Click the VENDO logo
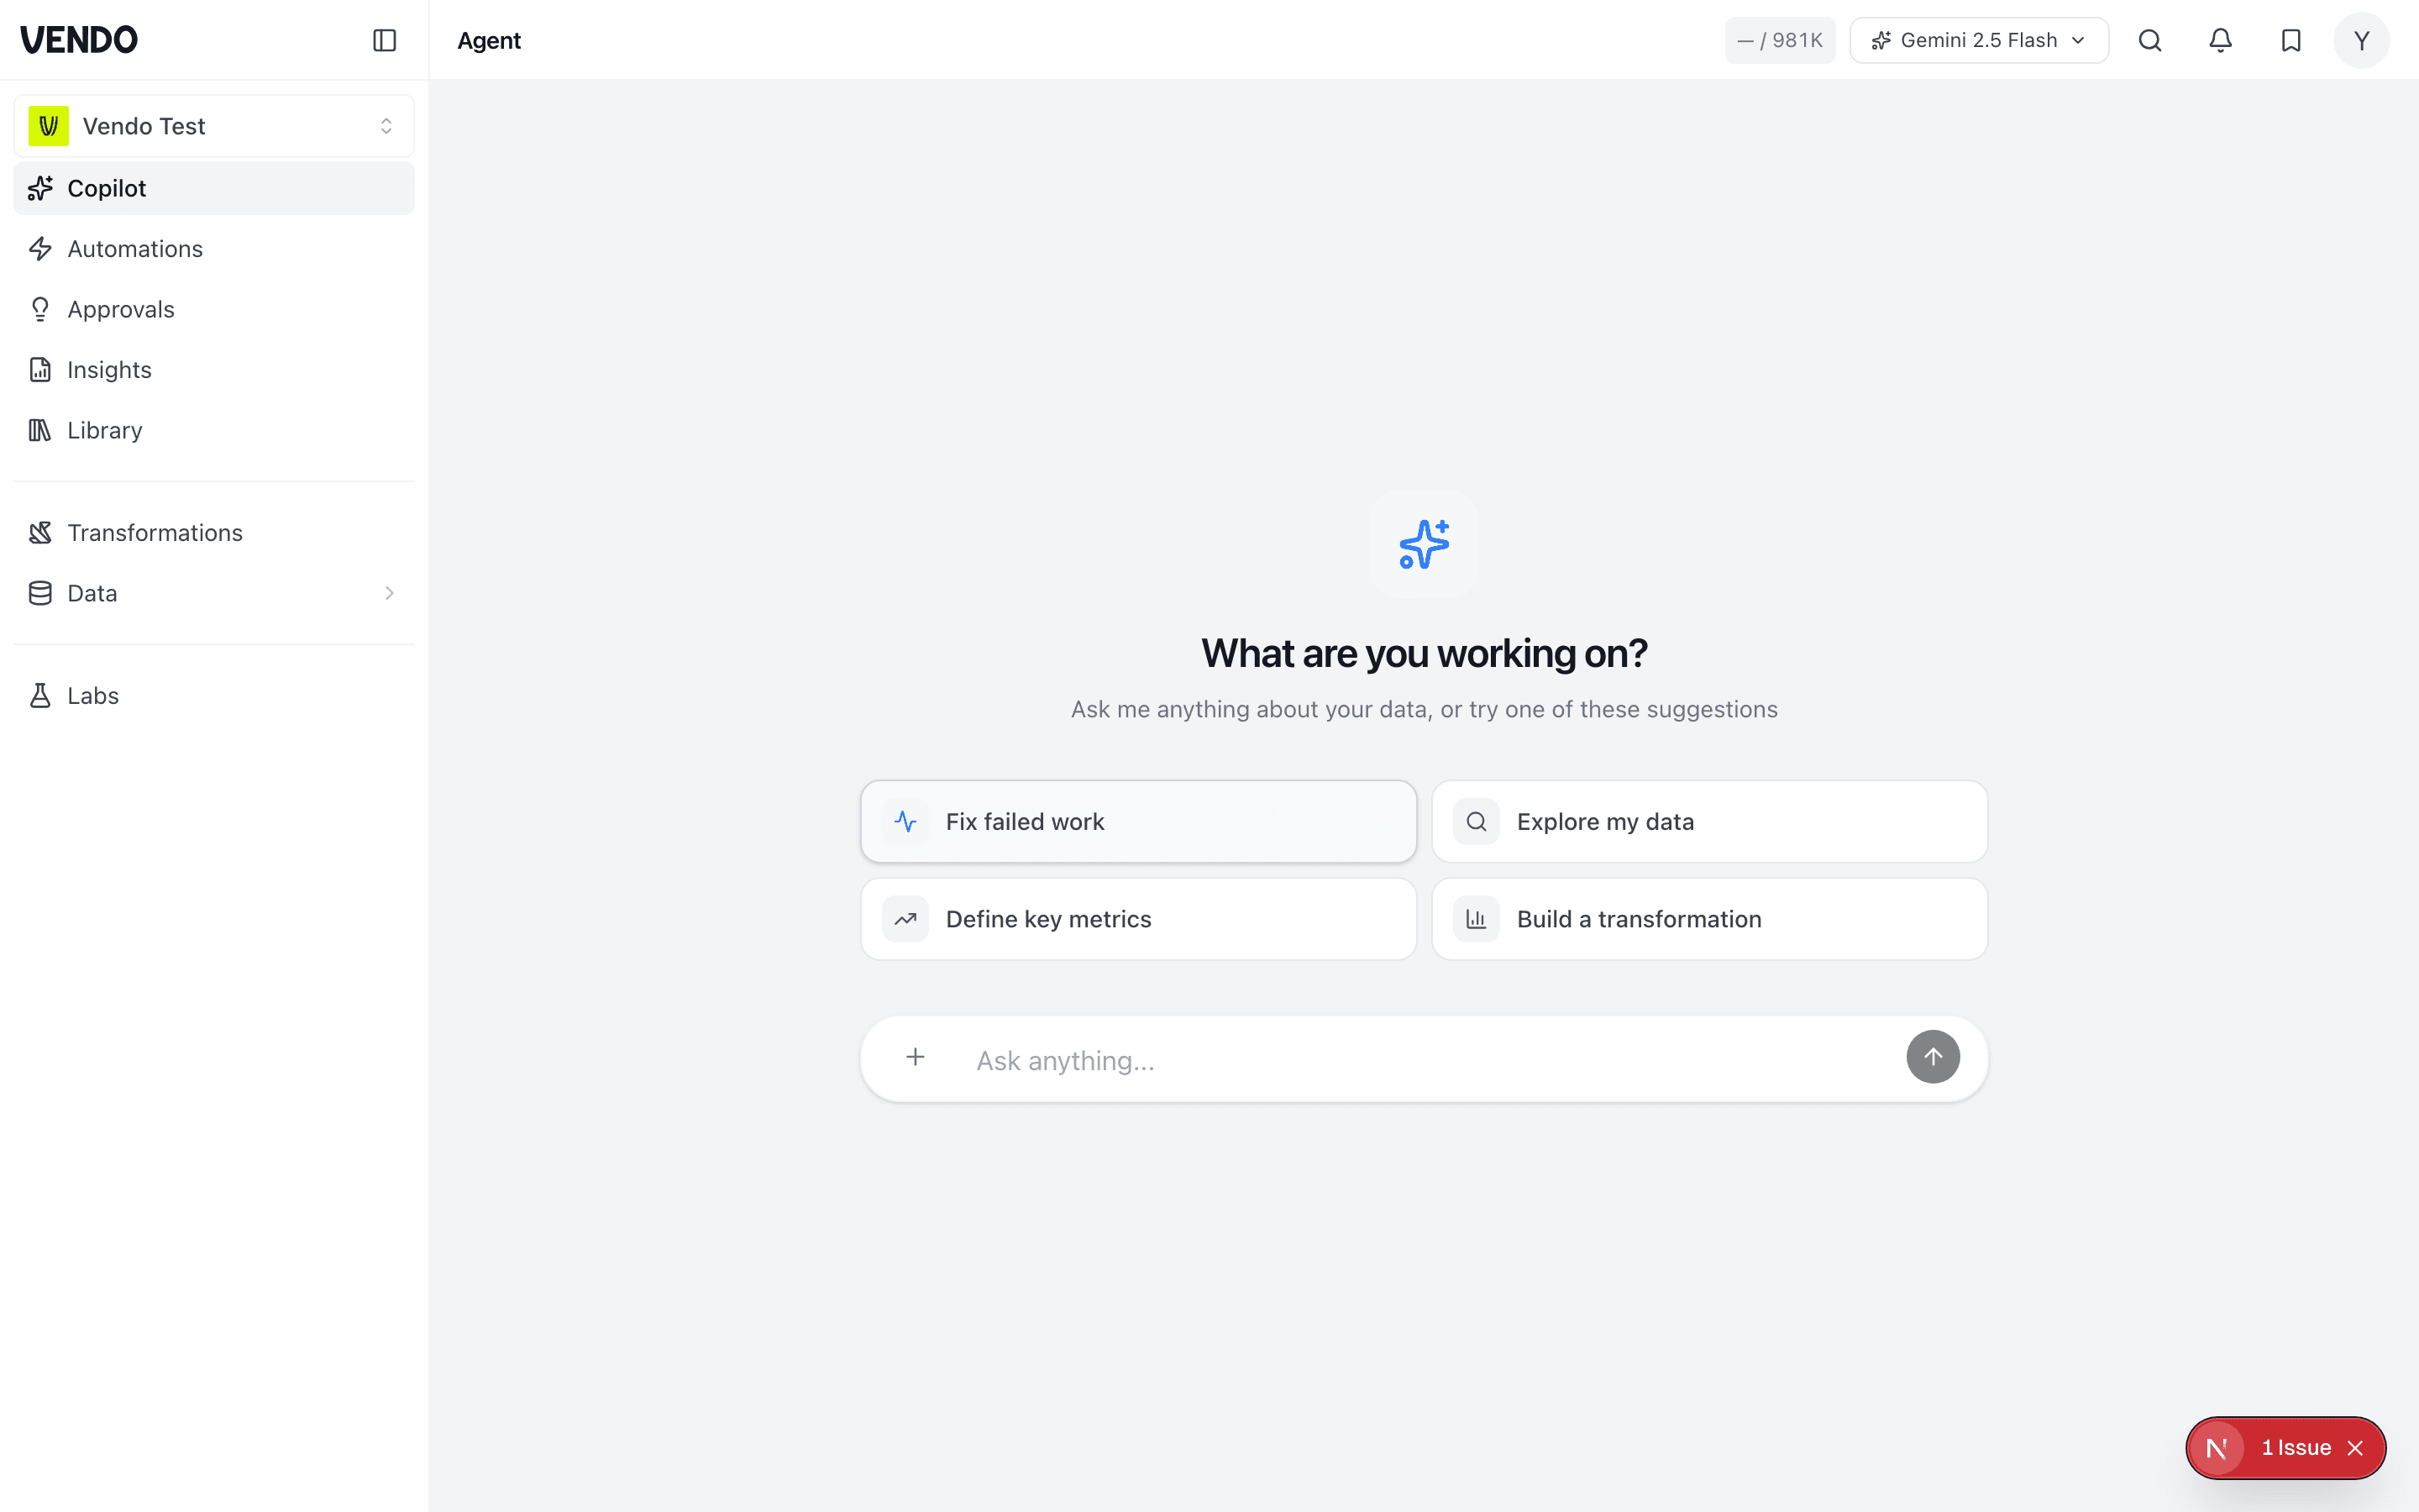This screenshot has width=2419, height=1512. click(79, 40)
